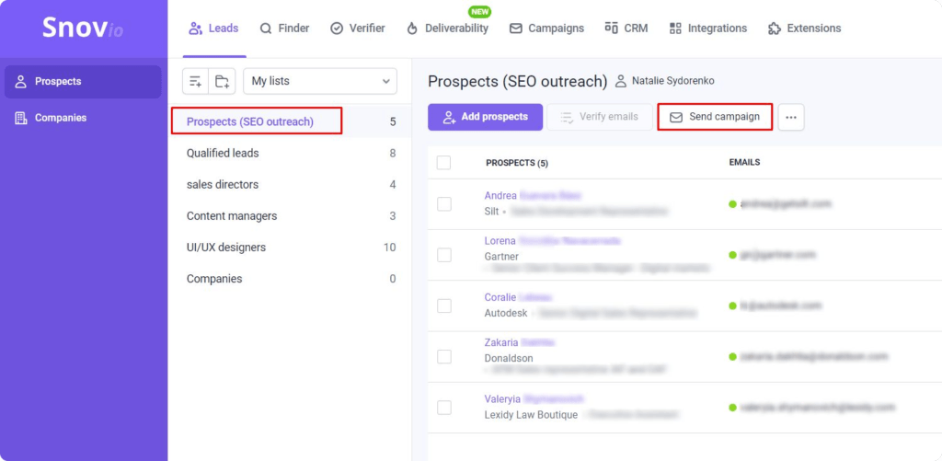Select the Content managers list
The image size is (942, 461).
[x=291, y=215]
